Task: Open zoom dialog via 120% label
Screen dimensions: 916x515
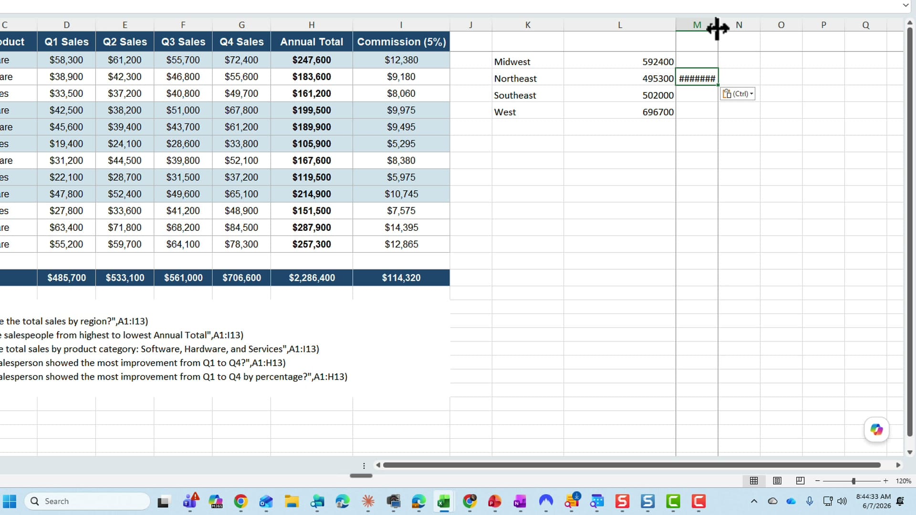Action: coord(903,481)
